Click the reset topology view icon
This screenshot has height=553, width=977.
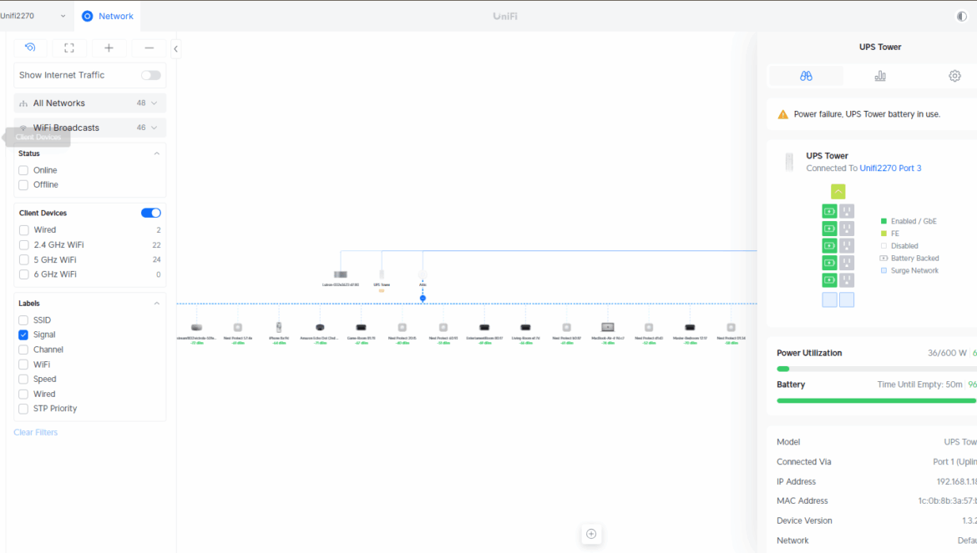(x=30, y=48)
